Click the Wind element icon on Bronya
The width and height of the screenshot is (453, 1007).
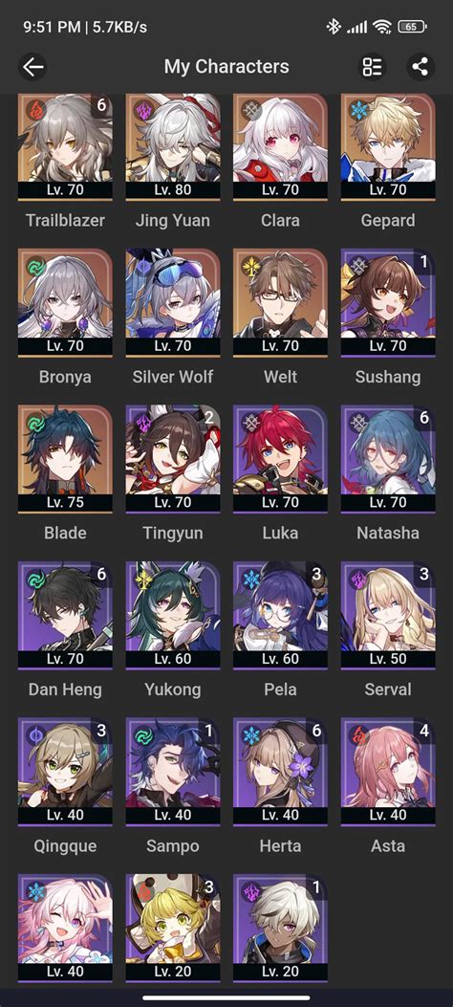35,266
